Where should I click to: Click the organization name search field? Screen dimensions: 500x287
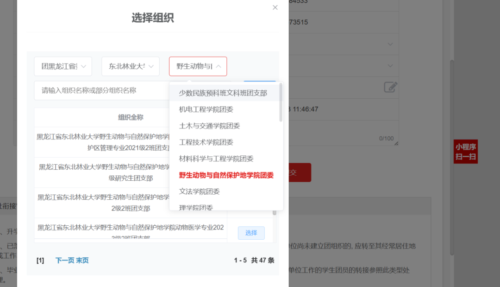click(x=102, y=90)
